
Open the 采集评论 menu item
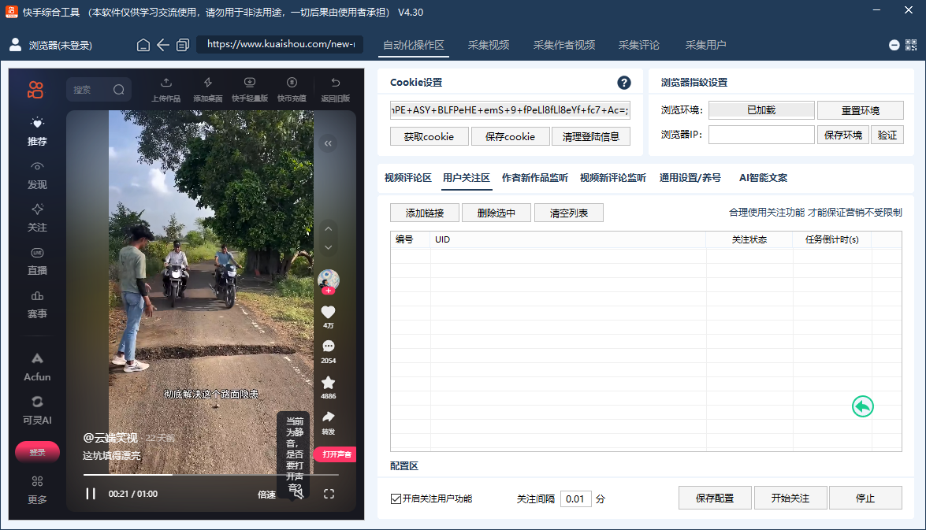click(x=639, y=45)
